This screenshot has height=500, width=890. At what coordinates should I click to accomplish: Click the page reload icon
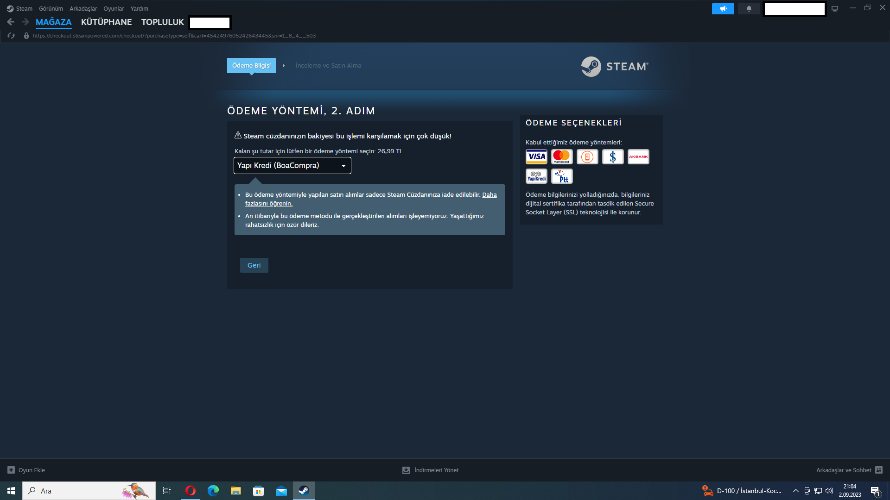11,36
